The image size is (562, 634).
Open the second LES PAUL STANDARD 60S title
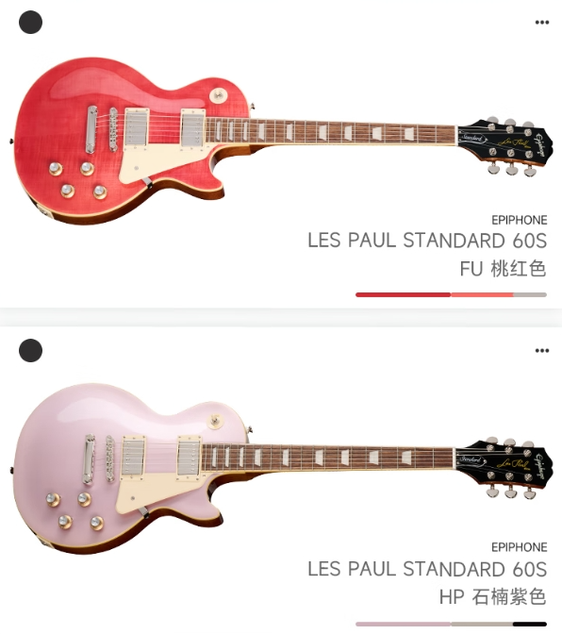(x=427, y=569)
